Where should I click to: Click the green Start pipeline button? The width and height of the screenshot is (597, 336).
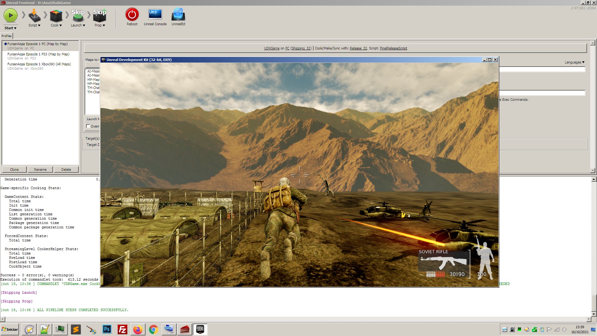11,15
